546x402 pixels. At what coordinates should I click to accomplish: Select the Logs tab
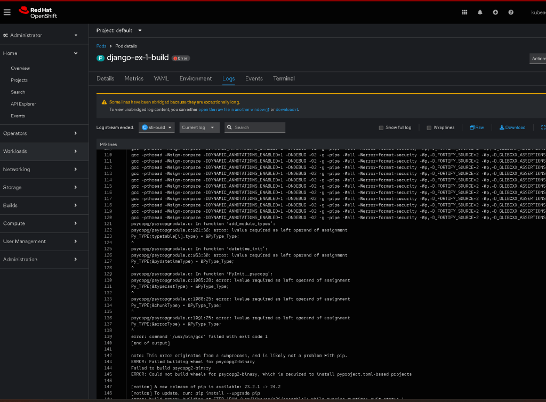point(228,79)
